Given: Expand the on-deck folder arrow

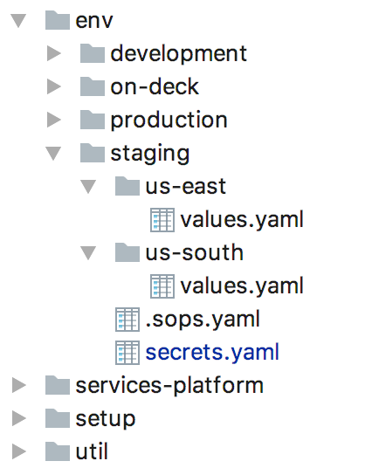Looking at the screenshot, I should click(x=54, y=86).
